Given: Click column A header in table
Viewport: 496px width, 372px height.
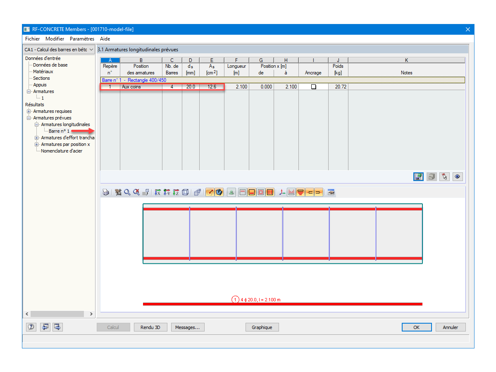Looking at the screenshot, I should click(110, 60).
